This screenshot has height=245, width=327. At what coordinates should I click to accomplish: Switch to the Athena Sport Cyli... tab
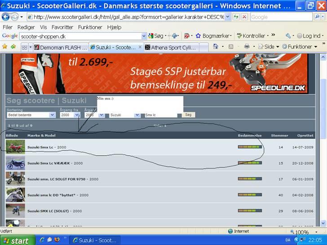173,47
